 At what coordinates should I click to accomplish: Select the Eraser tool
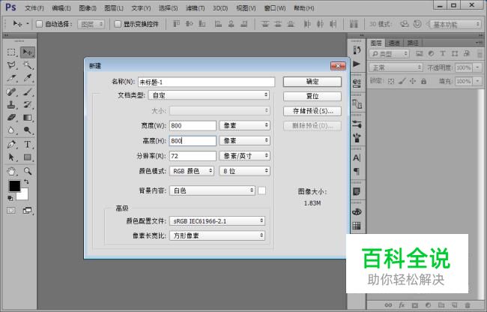(11, 118)
